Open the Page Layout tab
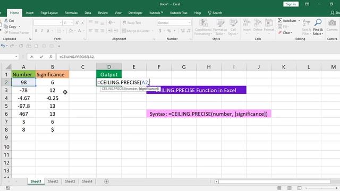 coord(49,13)
